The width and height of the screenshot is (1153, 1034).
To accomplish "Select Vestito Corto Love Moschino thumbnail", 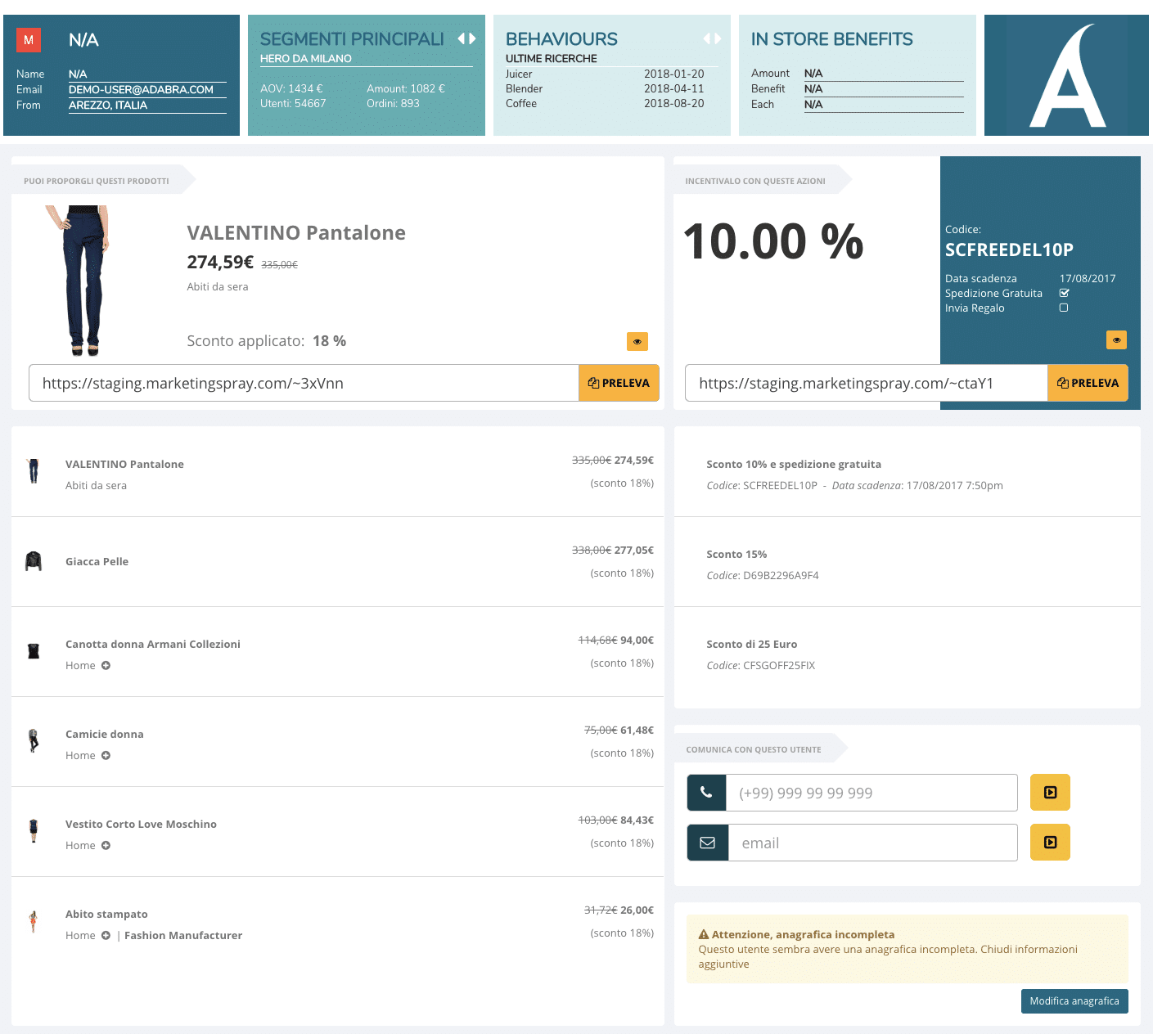I will (x=34, y=831).
